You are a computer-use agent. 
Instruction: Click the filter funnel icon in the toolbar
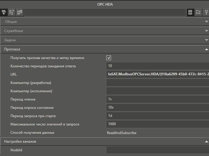click(x=12, y=12)
